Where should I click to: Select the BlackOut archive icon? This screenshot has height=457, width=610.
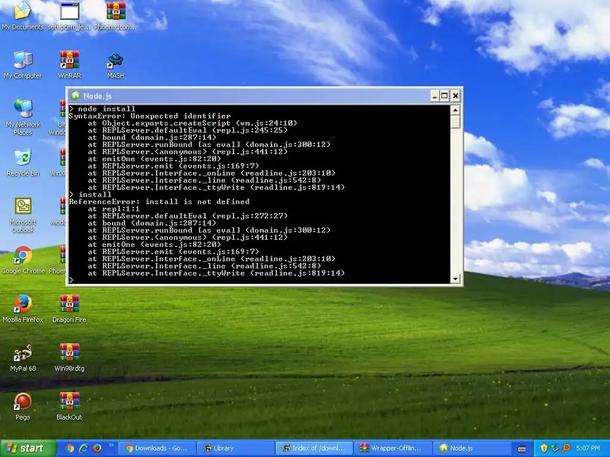69,406
